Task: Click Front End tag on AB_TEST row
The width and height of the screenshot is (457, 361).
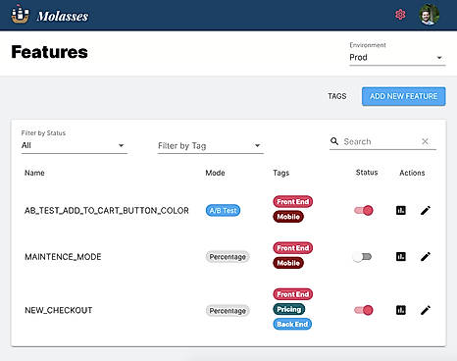Action: 293,201
